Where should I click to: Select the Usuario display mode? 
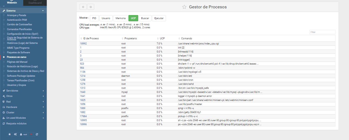106,18
